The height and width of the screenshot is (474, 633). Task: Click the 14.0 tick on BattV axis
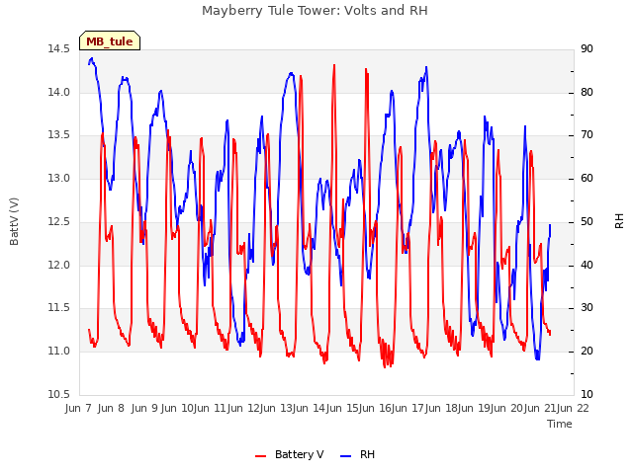click(59, 92)
